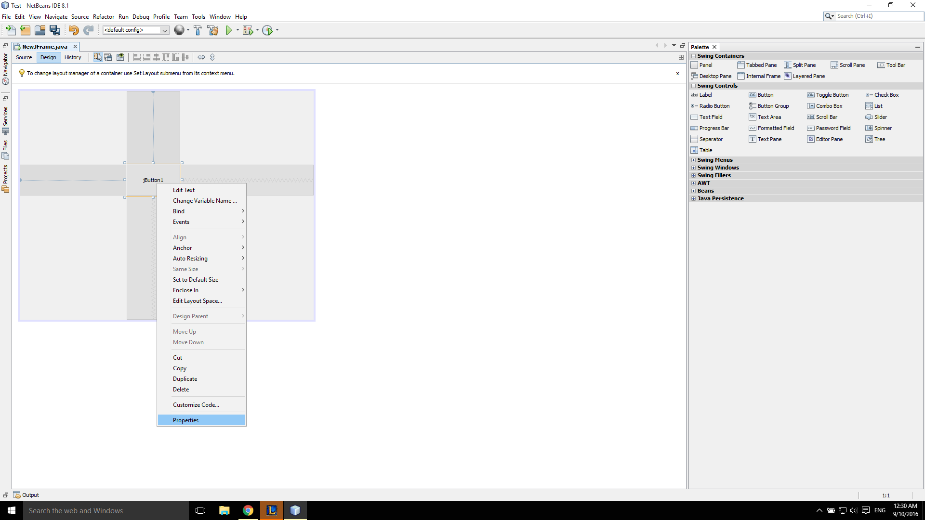Viewport: 925px width, 520px height.
Task: Click the Undo arrow icon
Action: pyautogui.click(x=73, y=30)
